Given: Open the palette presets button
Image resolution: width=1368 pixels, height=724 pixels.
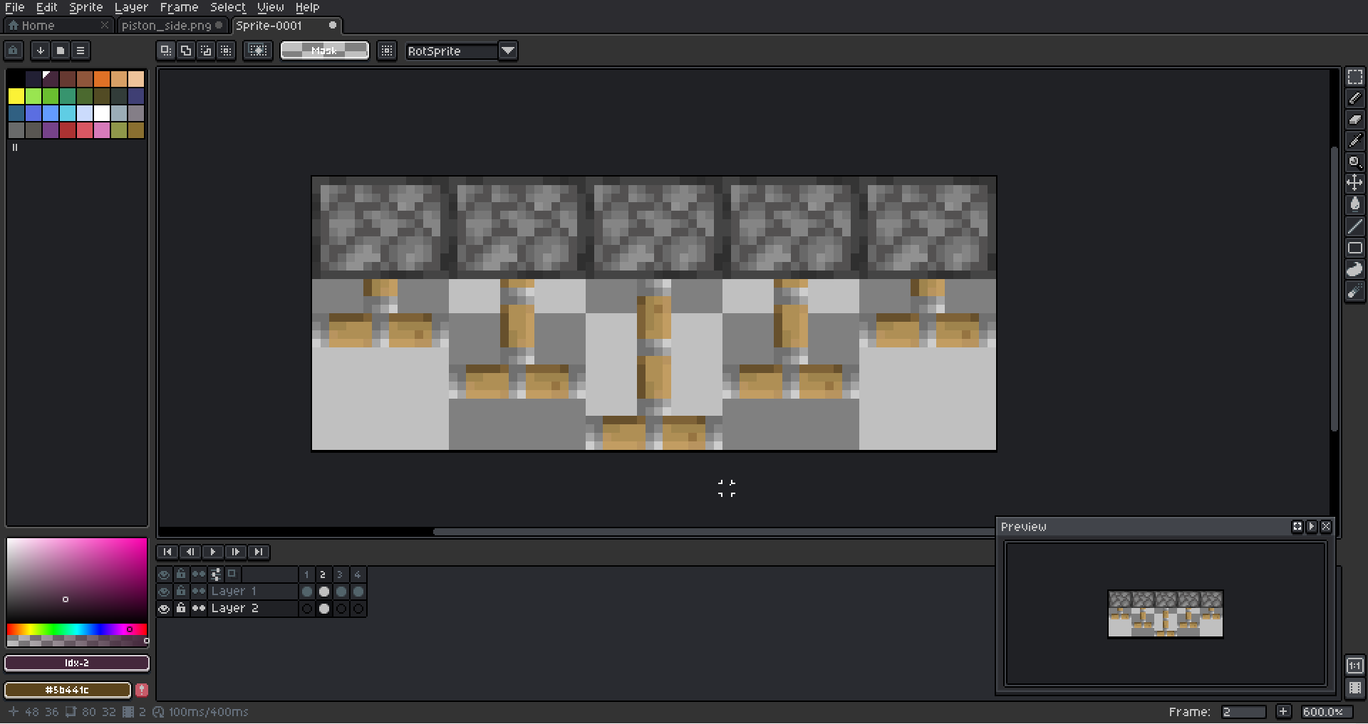Looking at the screenshot, I should (61, 51).
